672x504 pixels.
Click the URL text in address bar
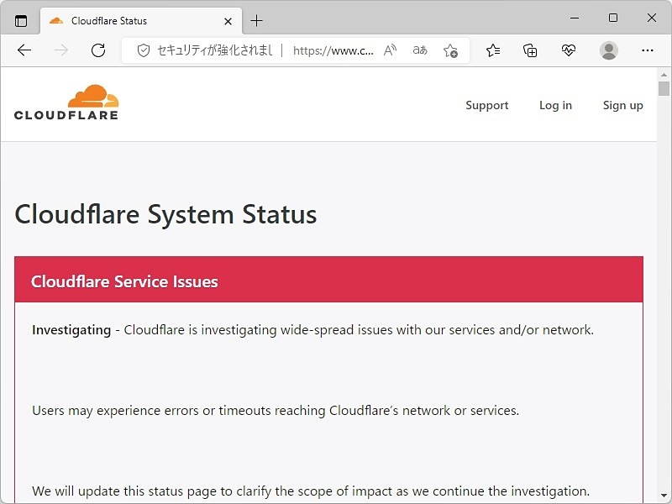pyautogui.click(x=333, y=51)
